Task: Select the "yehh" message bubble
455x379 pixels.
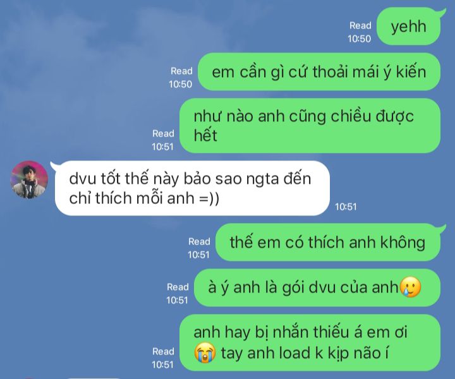Action: (409, 27)
